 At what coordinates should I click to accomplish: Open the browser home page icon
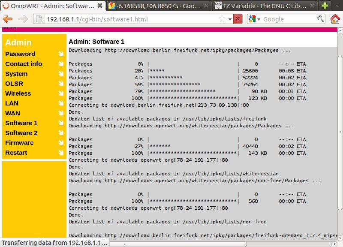pos(335,19)
